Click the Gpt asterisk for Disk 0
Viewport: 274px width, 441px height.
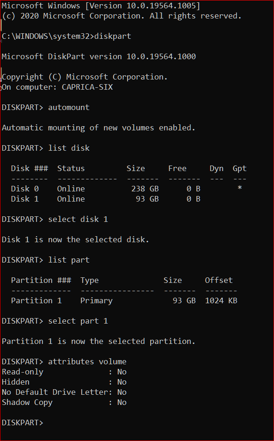point(240,188)
